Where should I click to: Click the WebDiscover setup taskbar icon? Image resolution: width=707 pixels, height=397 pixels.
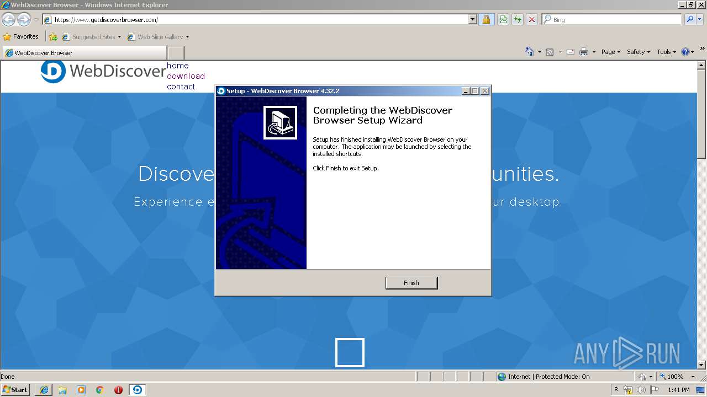[138, 390]
